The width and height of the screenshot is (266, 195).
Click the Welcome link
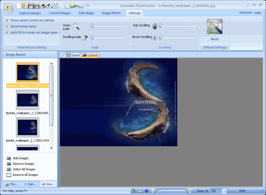[x=245, y=12]
